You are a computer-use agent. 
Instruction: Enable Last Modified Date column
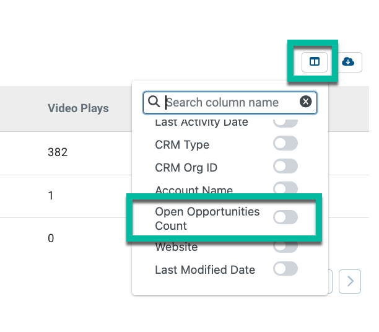(285, 268)
